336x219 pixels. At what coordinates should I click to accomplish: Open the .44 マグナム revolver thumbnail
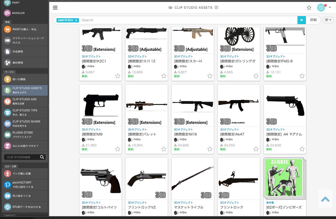point(285,106)
